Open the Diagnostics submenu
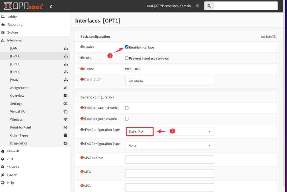 (x=19, y=143)
